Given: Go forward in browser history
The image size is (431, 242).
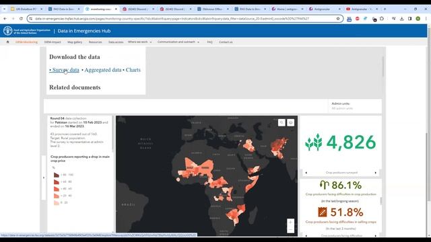Looking at the screenshot, I should point(13,18).
